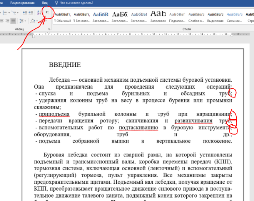Open the Вид ribbon tab
254x201 pixels.
tap(45, 2)
